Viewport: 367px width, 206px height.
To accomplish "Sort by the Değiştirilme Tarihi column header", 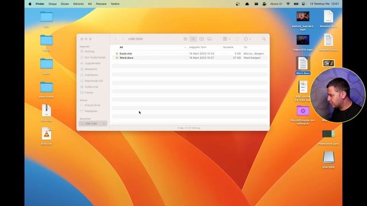I will tap(198, 47).
